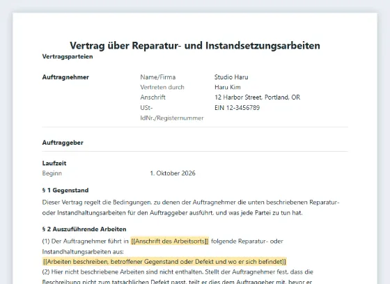
Task: Click the sentence '(1) Der Auftragnehmer führt in'
Action: (85, 242)
